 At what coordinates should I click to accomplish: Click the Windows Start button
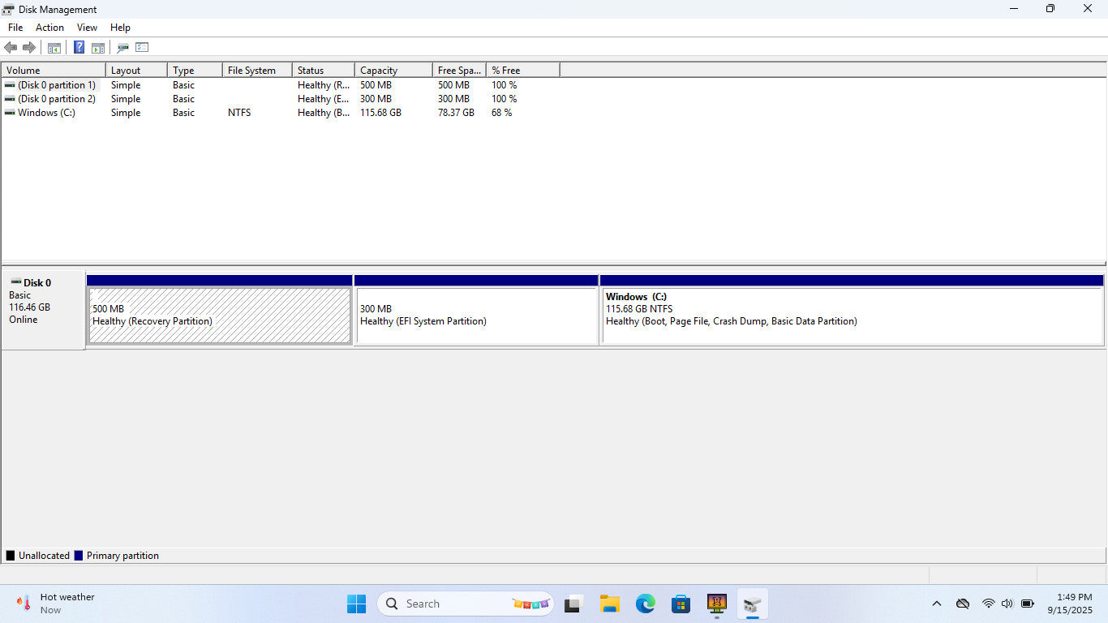[356, 604]
